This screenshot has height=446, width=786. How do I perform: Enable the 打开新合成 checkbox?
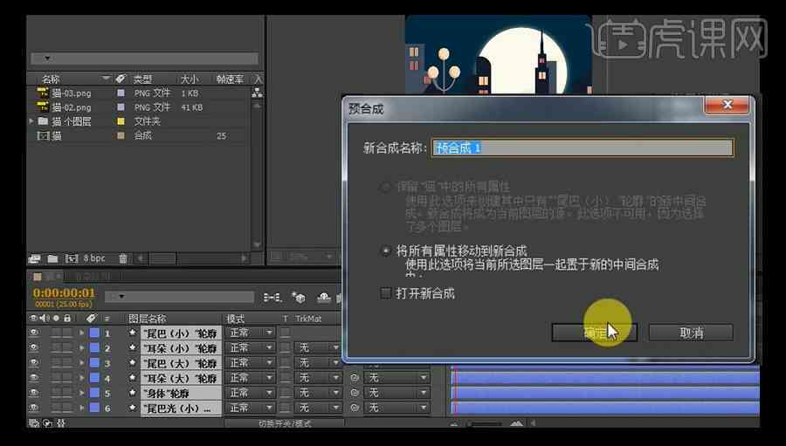pyautogui.click(x=385, y=293)
